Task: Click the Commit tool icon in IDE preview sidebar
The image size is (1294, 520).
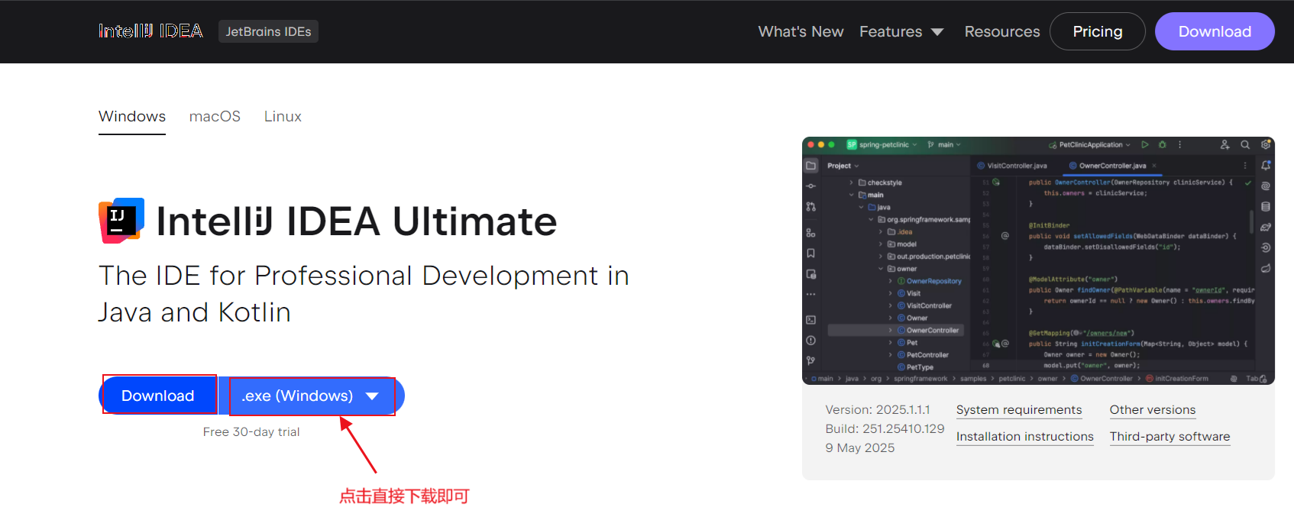Action: click(x=811, y=186)
